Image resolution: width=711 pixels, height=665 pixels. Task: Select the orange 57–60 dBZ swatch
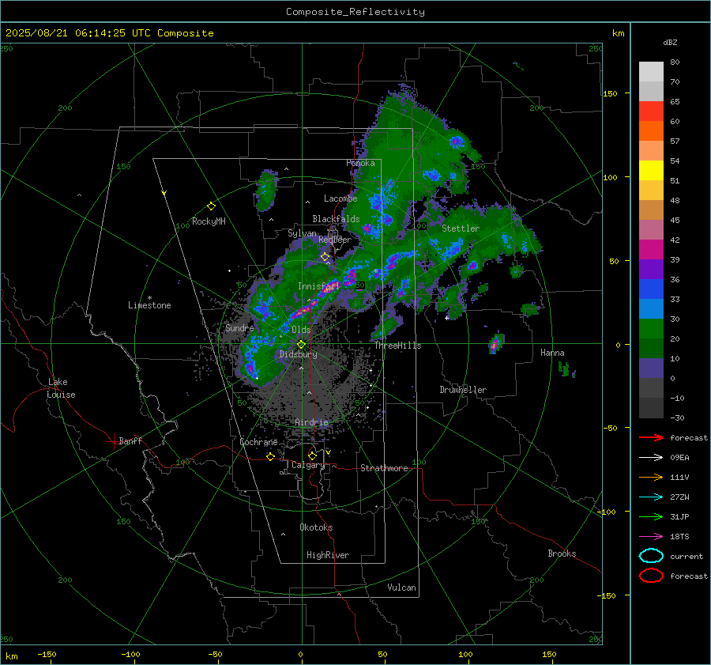click(651, 130)
